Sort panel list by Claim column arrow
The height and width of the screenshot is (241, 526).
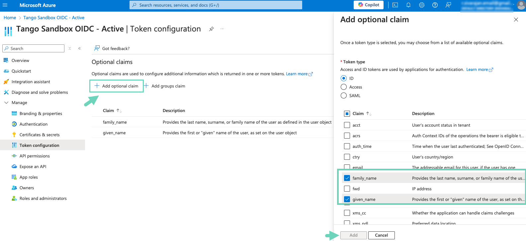click(369, 114)
